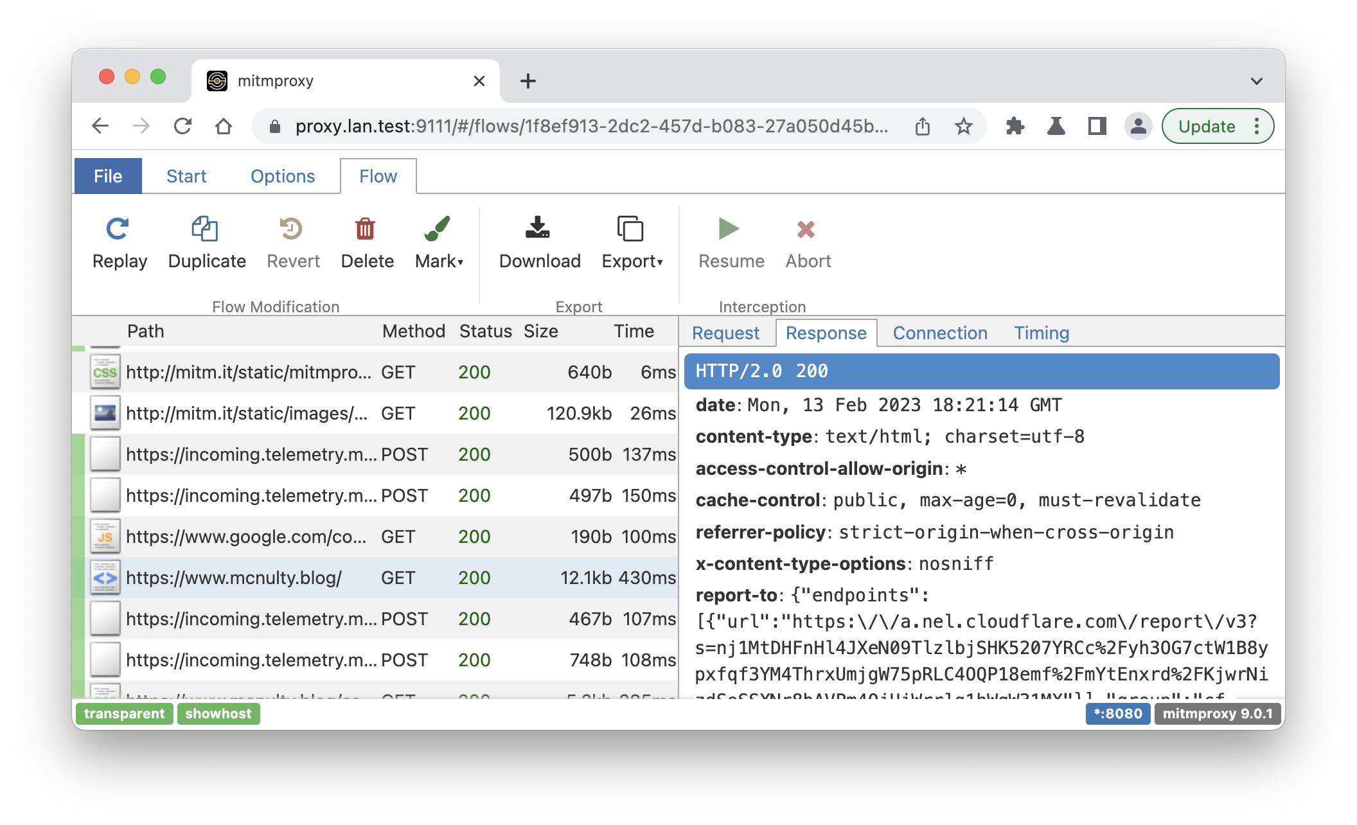Abort intercepted flows

pyautogui.click(x=806, y=243)
